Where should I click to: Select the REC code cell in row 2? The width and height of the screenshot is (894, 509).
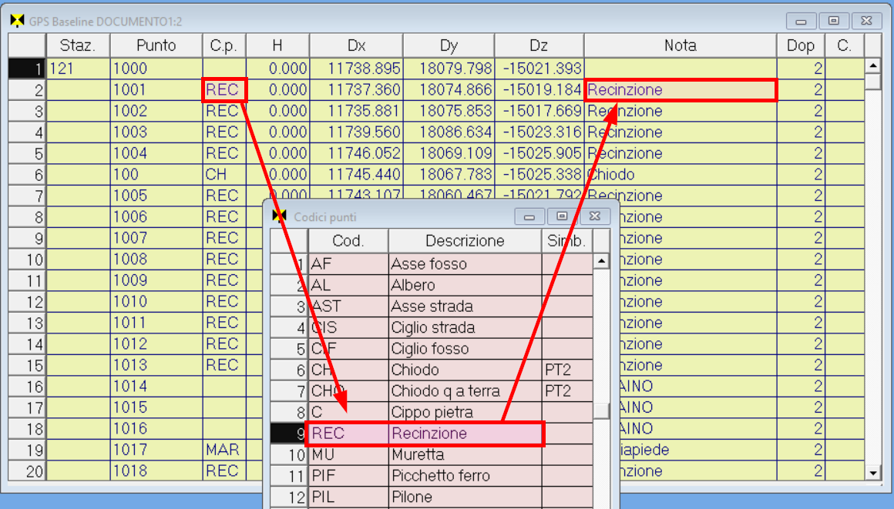point(223,90)
